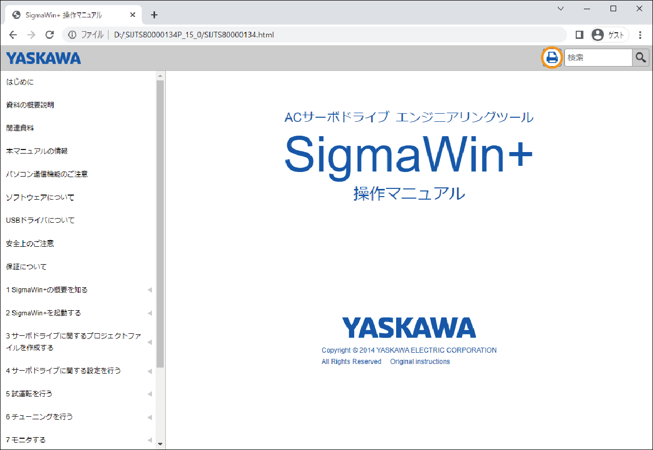The width and height of the screenshot is (653, 450).
Task: Open the "はじめに" page
Action: coord(19,81)
